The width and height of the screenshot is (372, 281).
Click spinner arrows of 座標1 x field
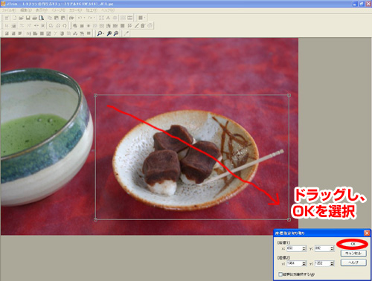point(304,248)
